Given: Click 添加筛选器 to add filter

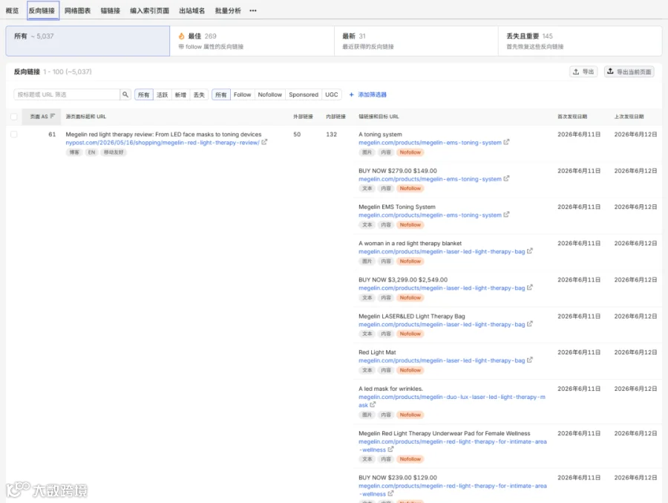Looking at the screenshot, I should [367, 94].
